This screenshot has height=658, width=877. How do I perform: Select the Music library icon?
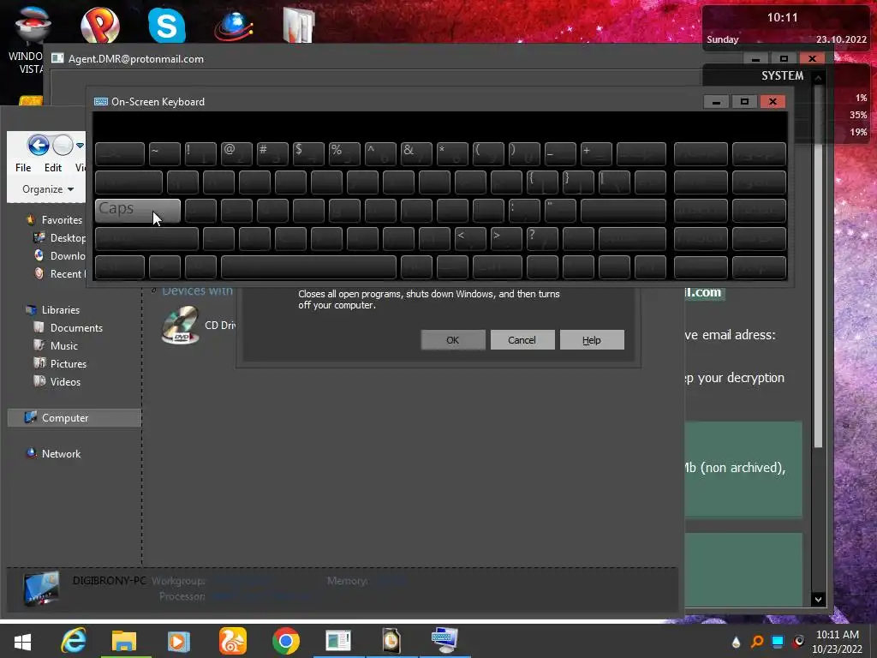[39, 345]
